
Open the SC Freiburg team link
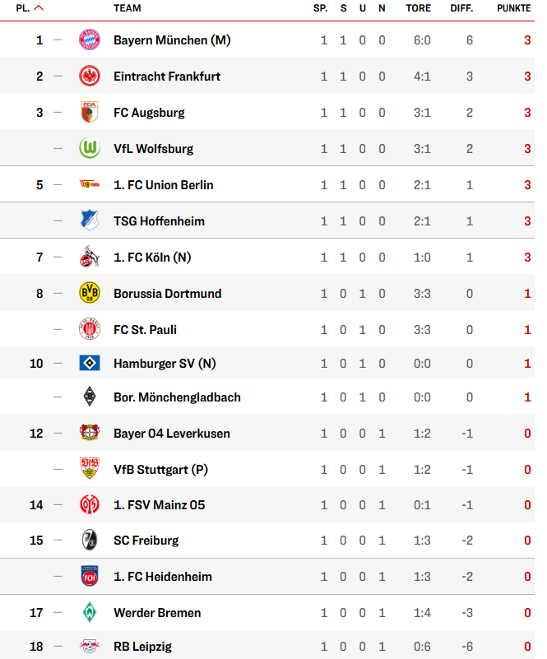point(146,541)
